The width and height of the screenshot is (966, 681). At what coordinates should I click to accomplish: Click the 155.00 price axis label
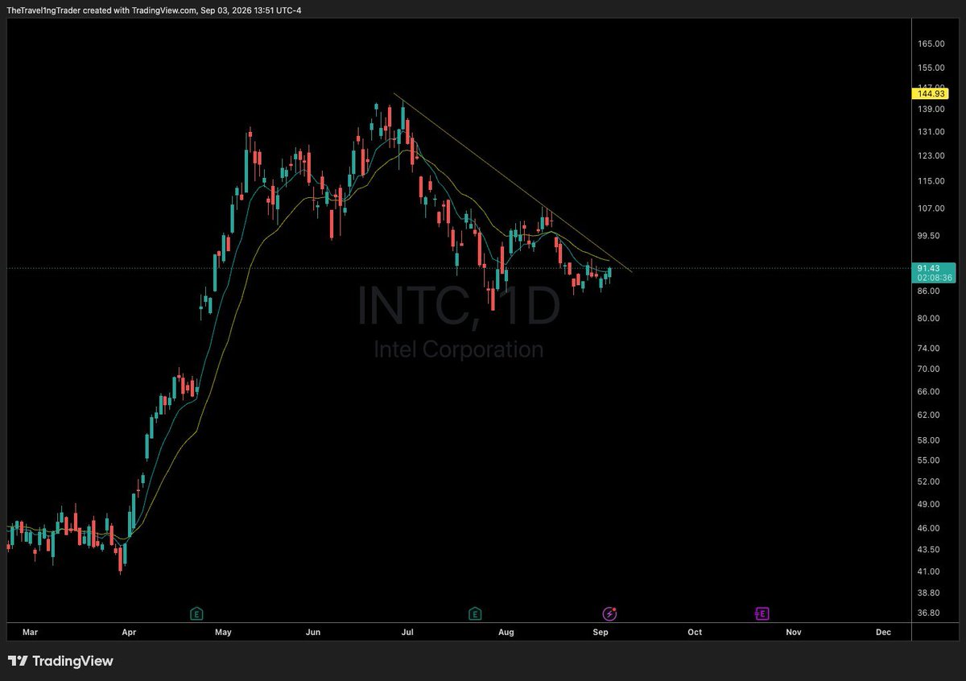pyautogui.click(x=930, y=68)
